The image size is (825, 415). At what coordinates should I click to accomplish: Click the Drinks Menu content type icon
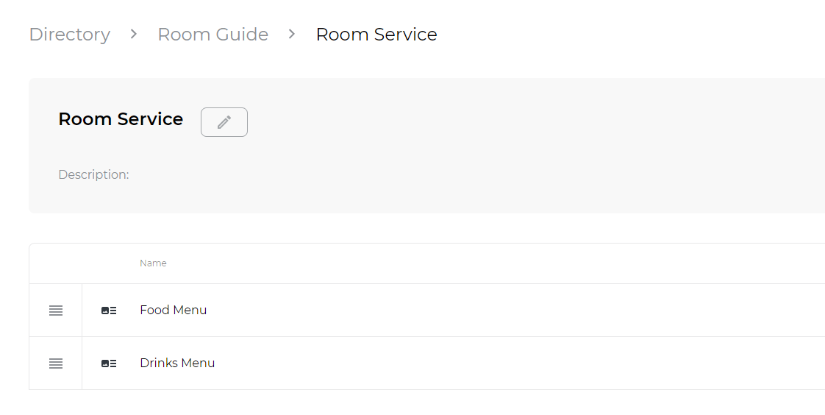[x=109, y=363]
